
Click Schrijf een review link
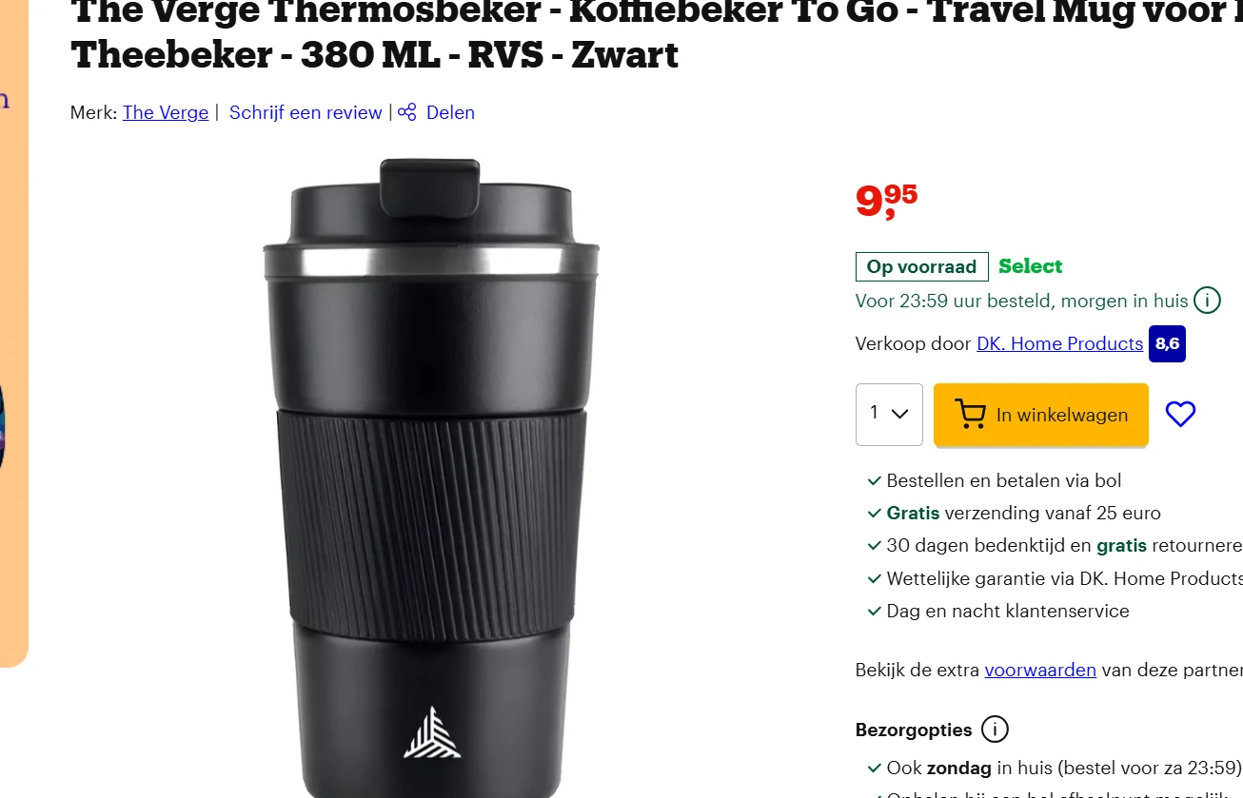pyautogui.click(x=306, y=112)
